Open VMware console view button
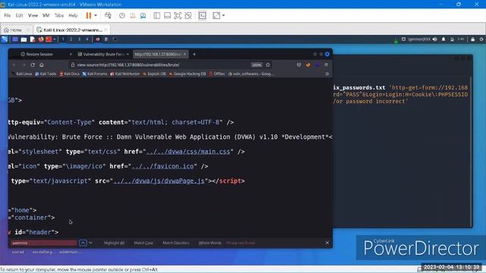This screenshot has height=273, width=486. click(203, 15)
